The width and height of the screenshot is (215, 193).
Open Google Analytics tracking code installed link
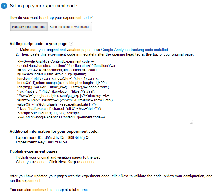[x=135, y=50]
